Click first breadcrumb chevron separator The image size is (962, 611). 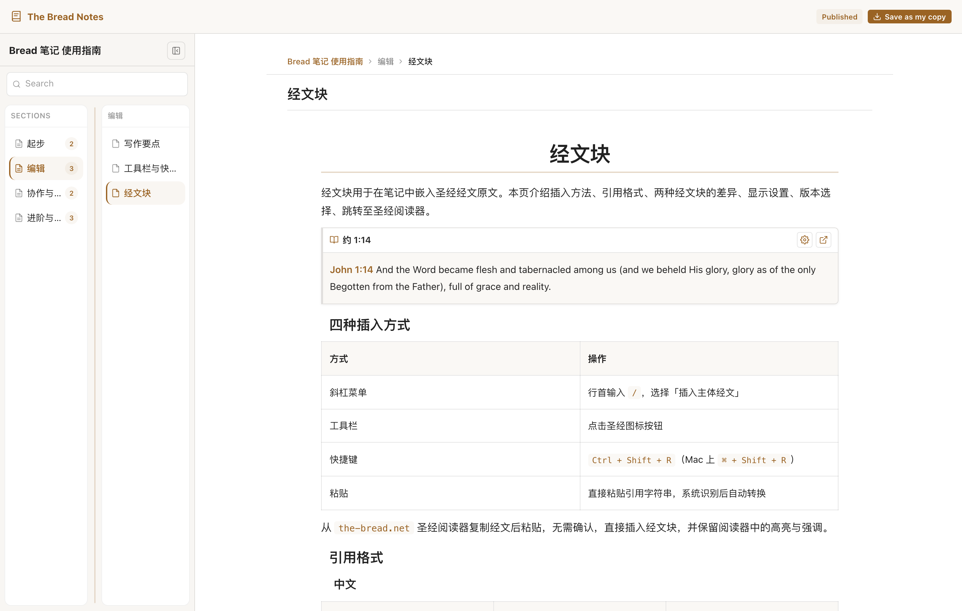pos(370,61)
